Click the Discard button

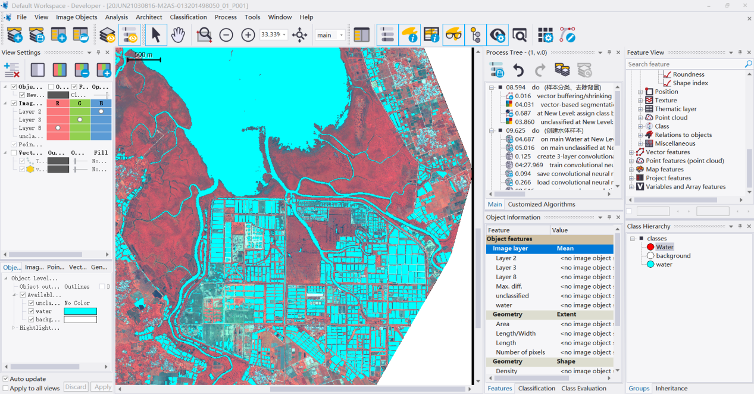[76, 387]
